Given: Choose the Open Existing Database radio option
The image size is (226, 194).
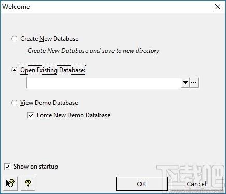Looking at the screenshot, I should coord(14,70).
